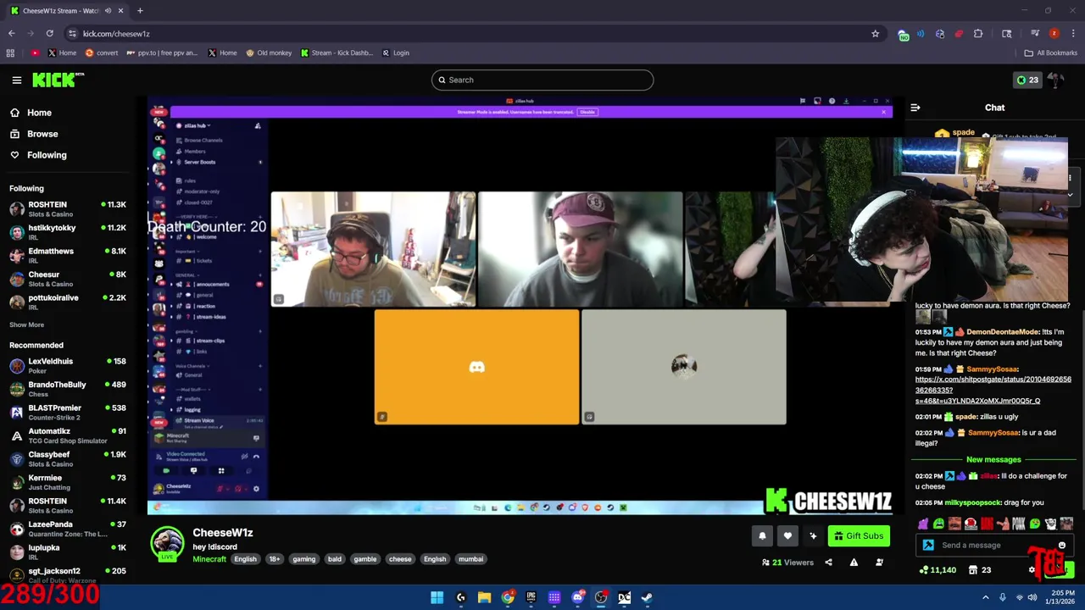Screen dimensions: 1085x610
Task: Open the 21 Viewers list
Action: [x=787, y=563]
